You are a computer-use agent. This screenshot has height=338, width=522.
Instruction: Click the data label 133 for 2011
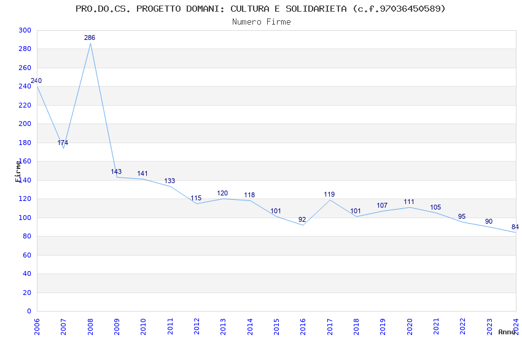169,181
